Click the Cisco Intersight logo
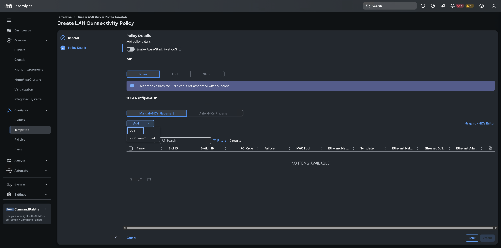The image size is (501, 248). 18,6
